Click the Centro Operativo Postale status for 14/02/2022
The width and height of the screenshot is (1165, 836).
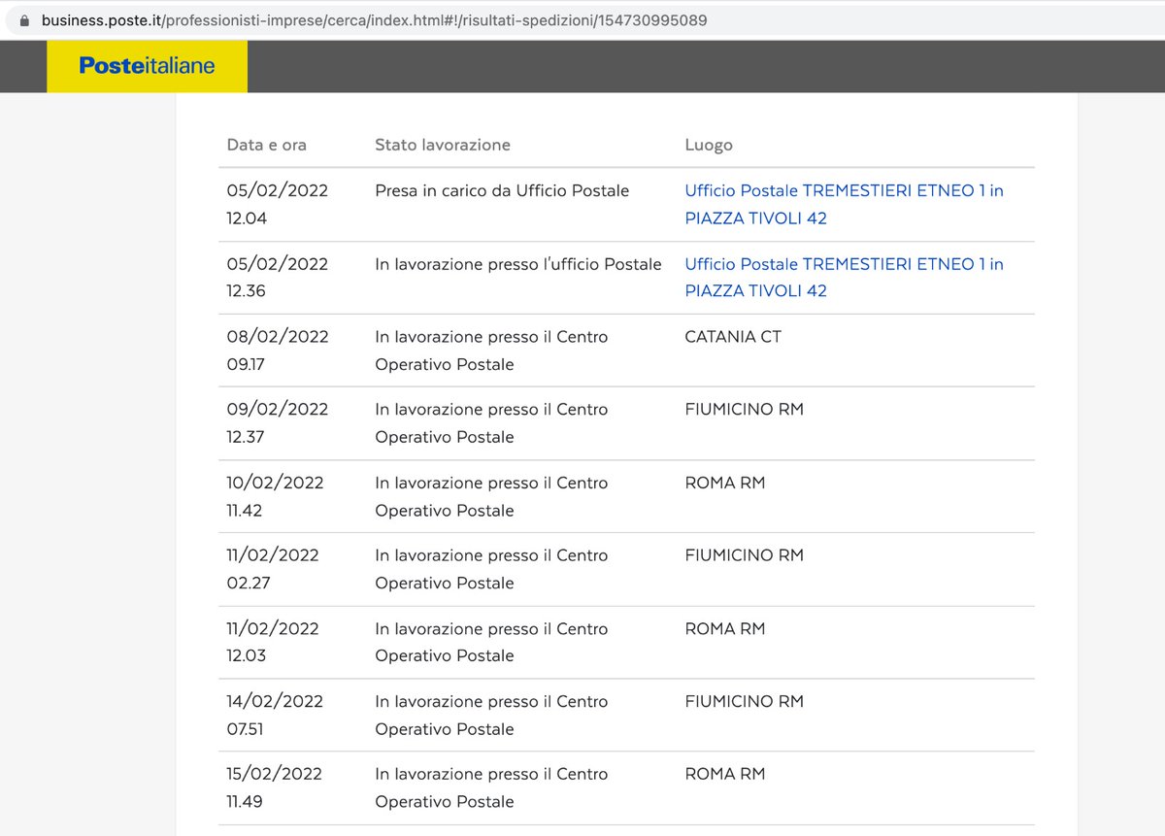tap(491, 715)
